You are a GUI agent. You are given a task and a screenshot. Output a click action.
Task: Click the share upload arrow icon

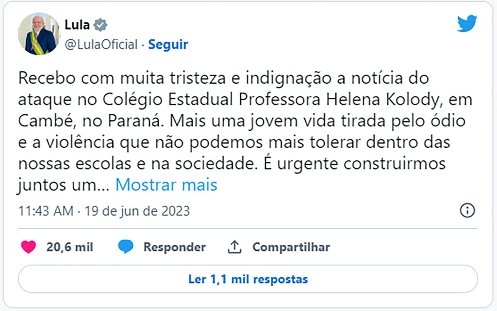coord(234,247)
